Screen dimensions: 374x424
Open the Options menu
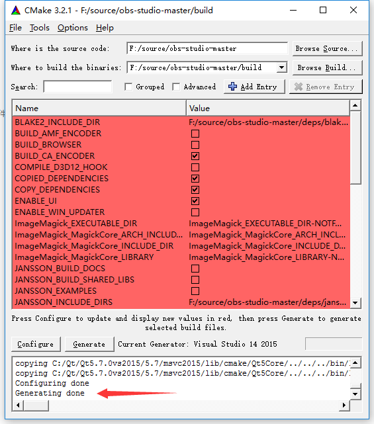(x=73, y=28)
